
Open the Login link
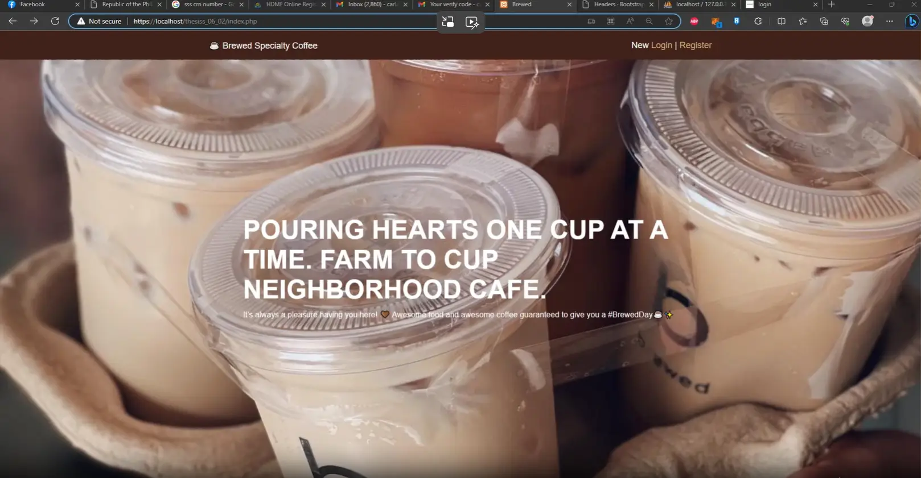[x=661, y=45]
